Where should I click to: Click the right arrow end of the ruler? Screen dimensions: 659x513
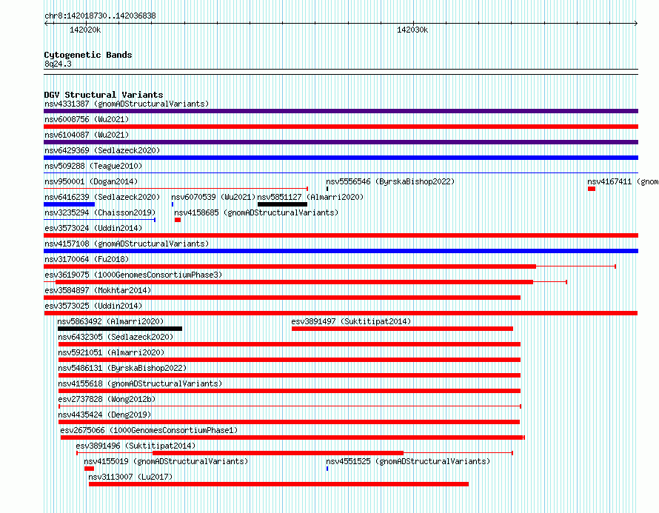636,24
